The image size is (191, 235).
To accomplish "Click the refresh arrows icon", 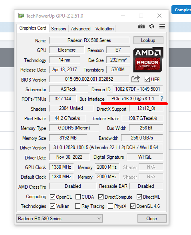I will 151,26.
